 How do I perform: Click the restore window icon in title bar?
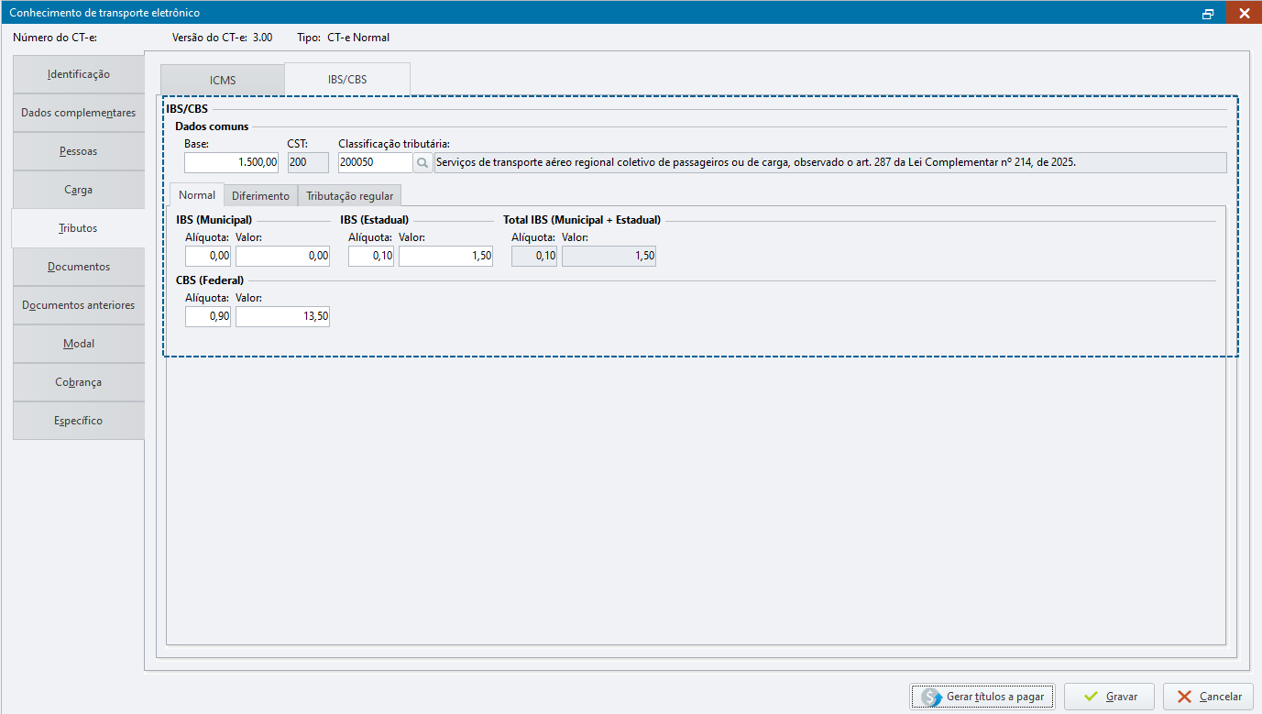[1208, 13]
